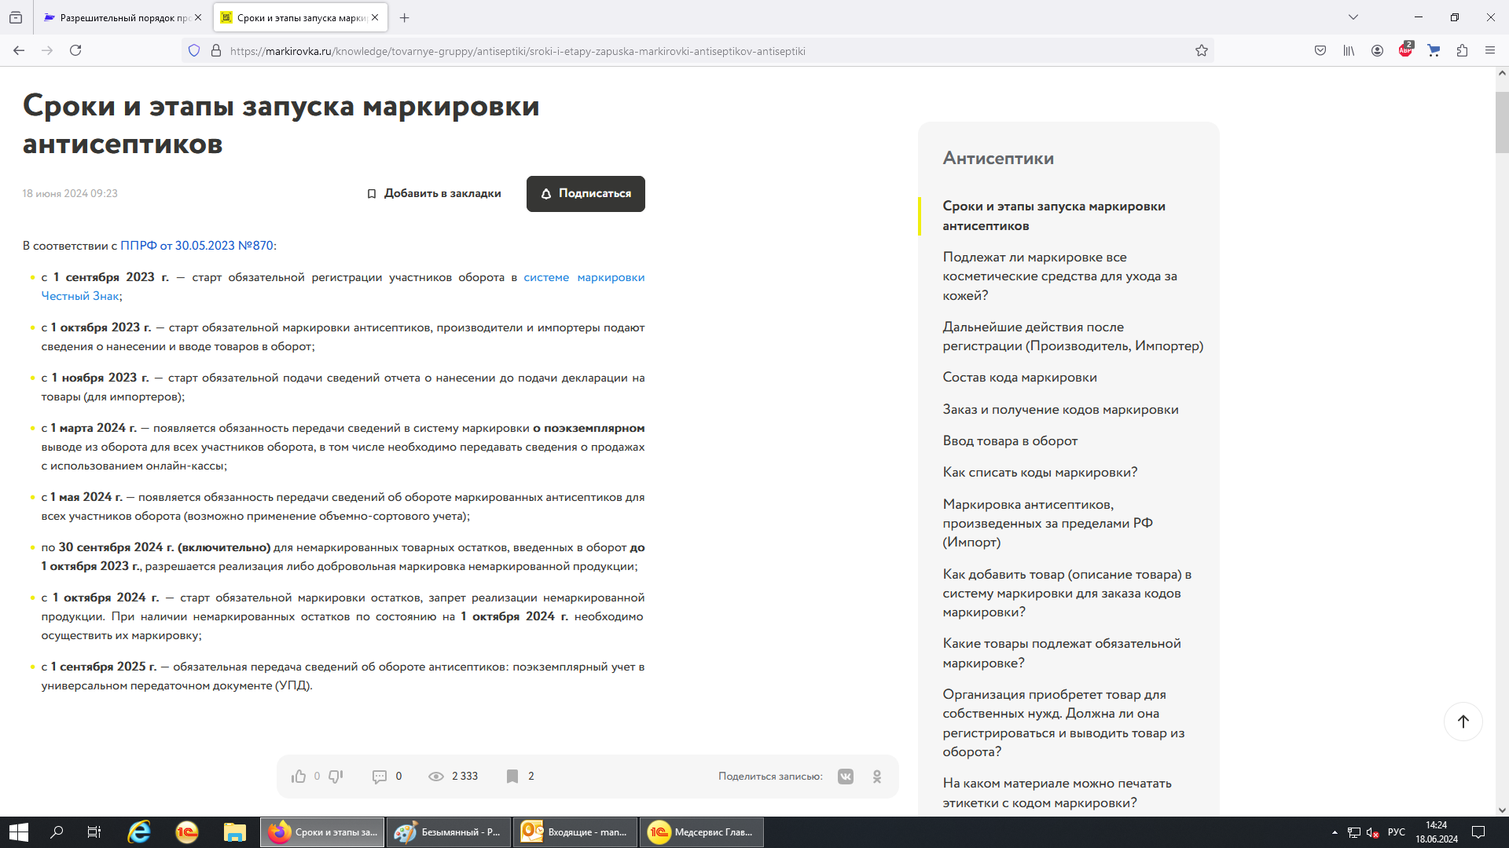Open the ППРФ от 30.05.2023 №870 link
This screenshot has height=848, width=1509.
point(196,246)
